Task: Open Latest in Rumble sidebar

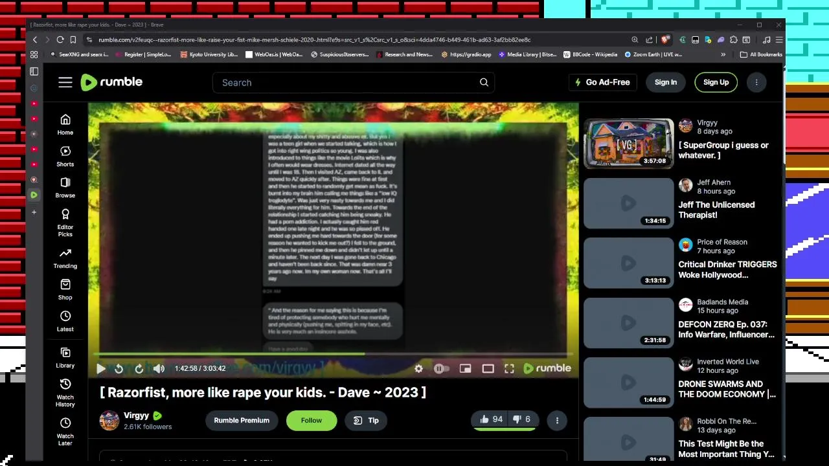Action: coord(65,321)
